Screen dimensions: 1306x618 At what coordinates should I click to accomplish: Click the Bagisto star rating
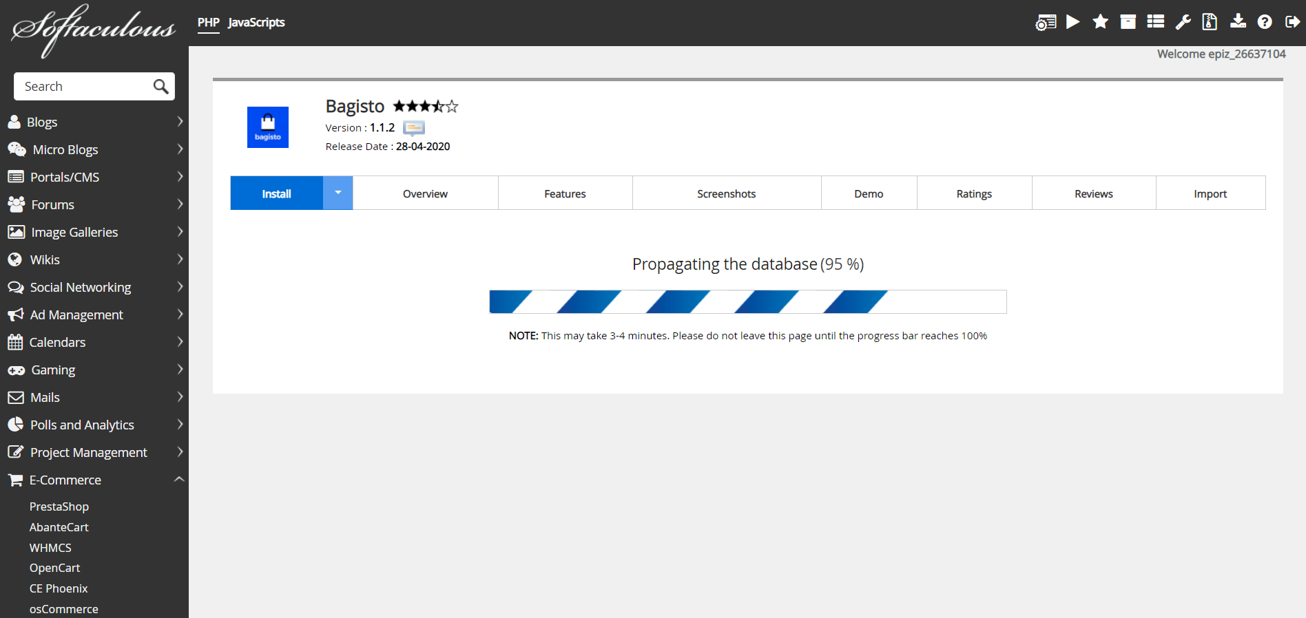(x=425, y=106)
